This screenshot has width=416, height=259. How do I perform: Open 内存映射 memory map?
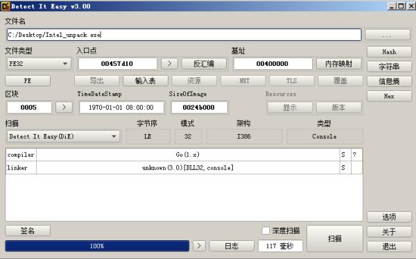tap(339, 64)
